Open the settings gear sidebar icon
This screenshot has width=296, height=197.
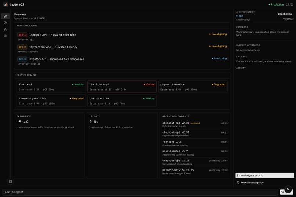click(5, 36)
